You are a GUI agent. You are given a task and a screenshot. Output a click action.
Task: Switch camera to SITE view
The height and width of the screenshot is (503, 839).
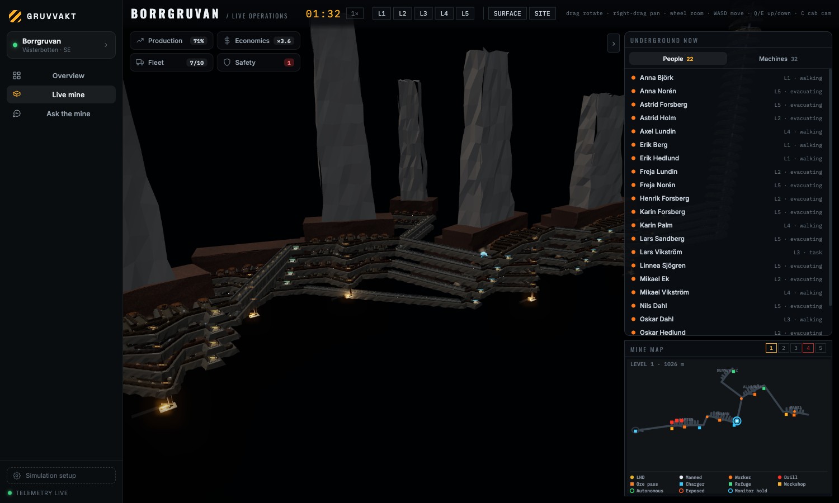click(x=542, y=13)
